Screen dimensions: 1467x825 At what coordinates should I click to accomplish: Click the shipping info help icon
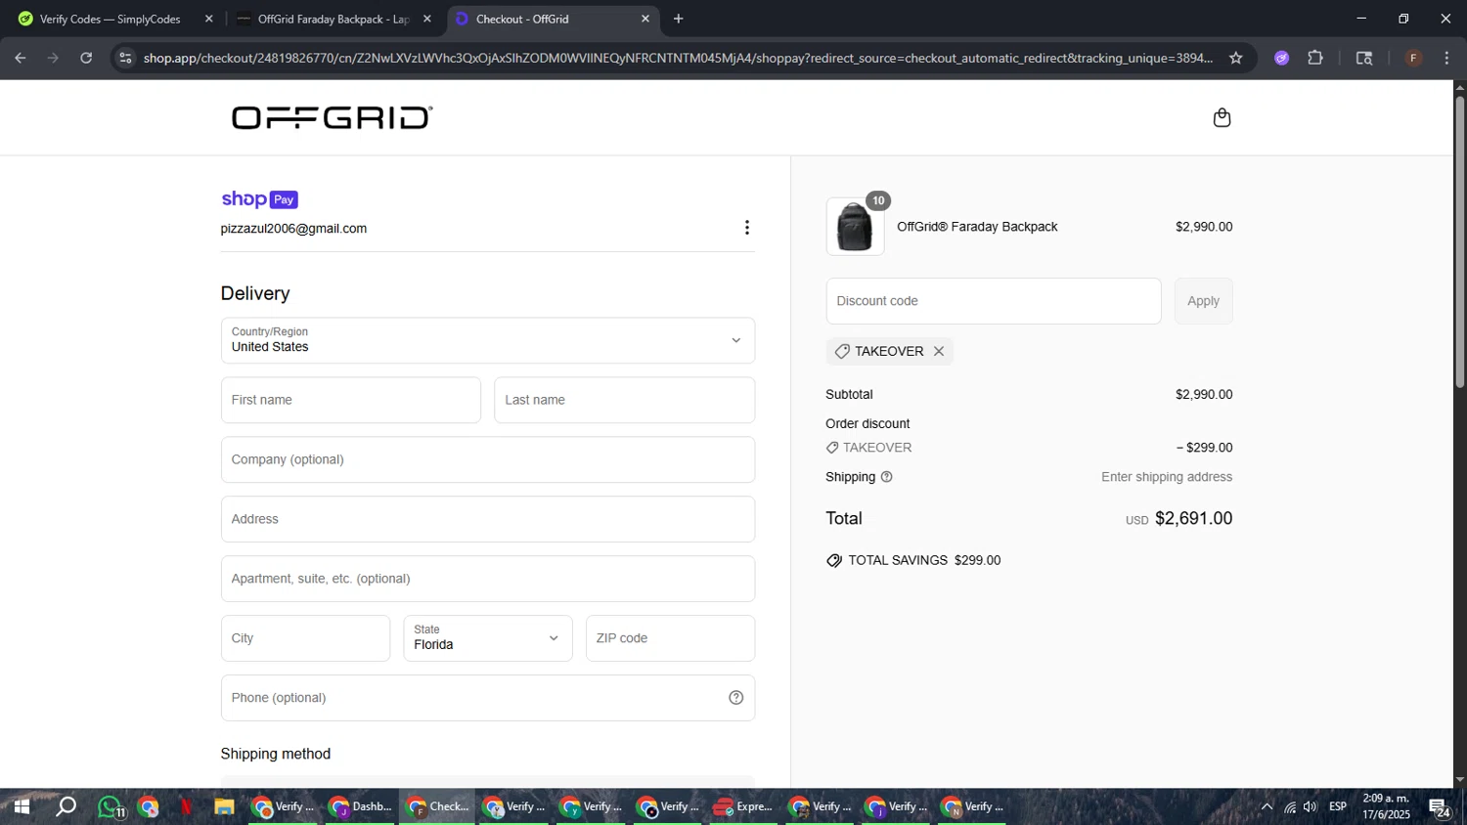(x=887, y=477)
